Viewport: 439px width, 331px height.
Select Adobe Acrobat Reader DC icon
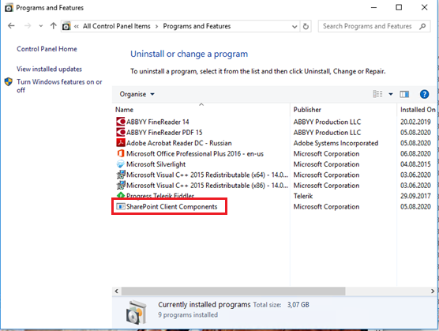coord(120,143)
